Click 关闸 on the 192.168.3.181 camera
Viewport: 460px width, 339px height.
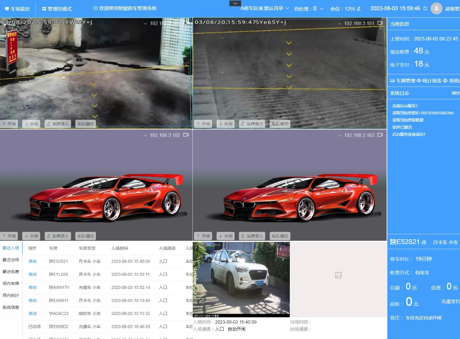pos(226,124)
